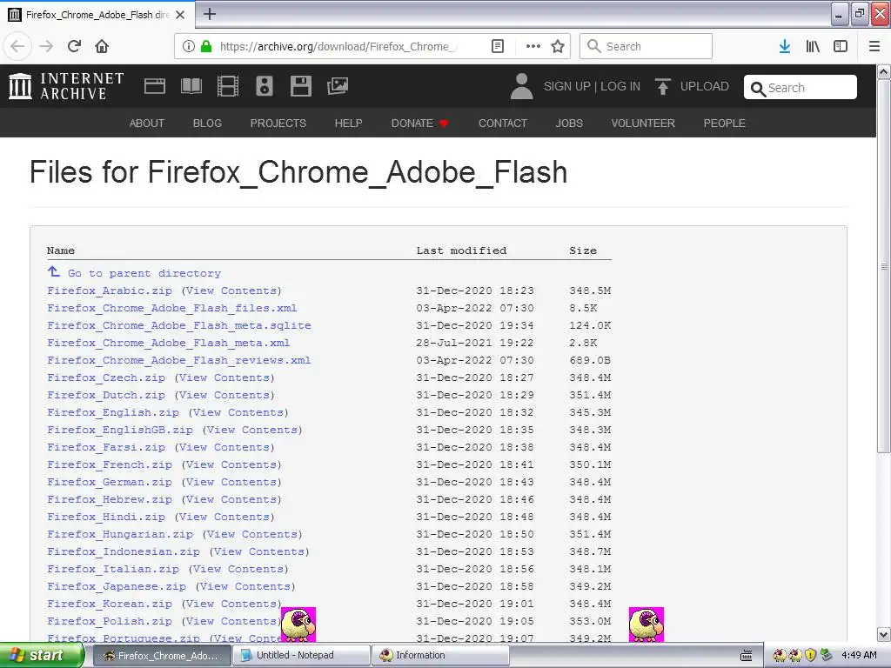Switch to Untitled - Notepad taskbar button
Screen dimensions: 891x668
pos(302,655)
